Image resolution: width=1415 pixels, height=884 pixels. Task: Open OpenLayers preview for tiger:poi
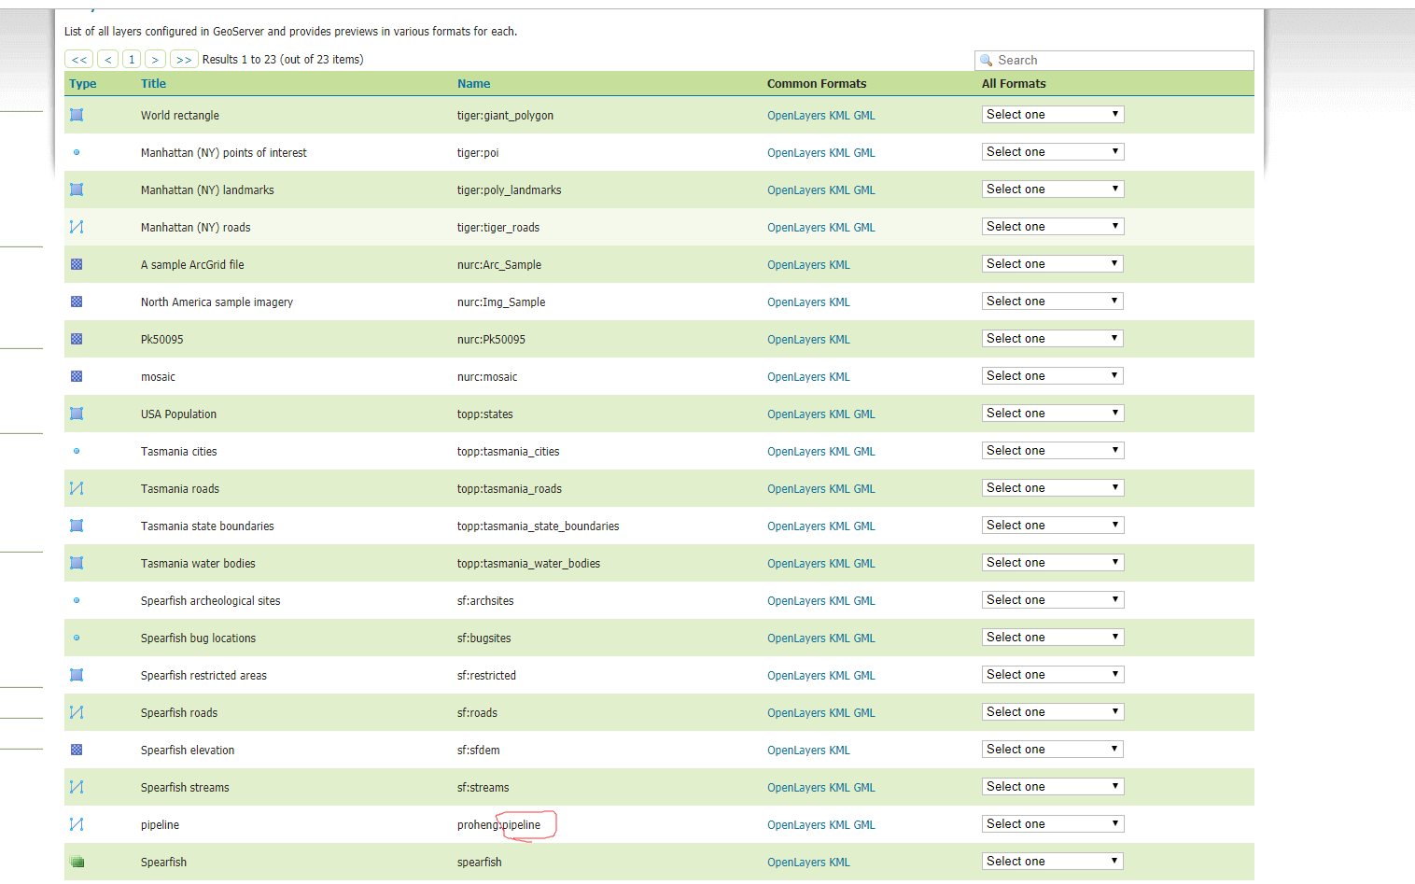(x=795, y=153)
